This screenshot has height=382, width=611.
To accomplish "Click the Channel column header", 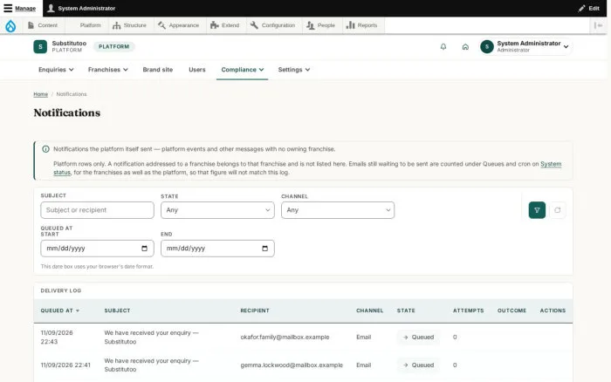I will point(369,310).
